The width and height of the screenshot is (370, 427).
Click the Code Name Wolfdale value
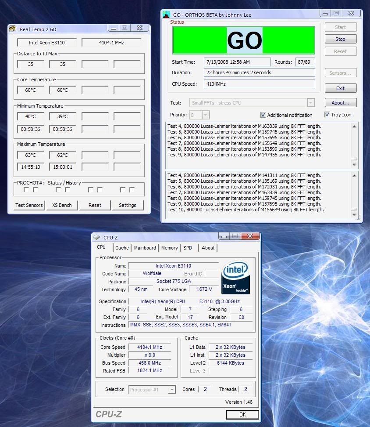[152, 273]
